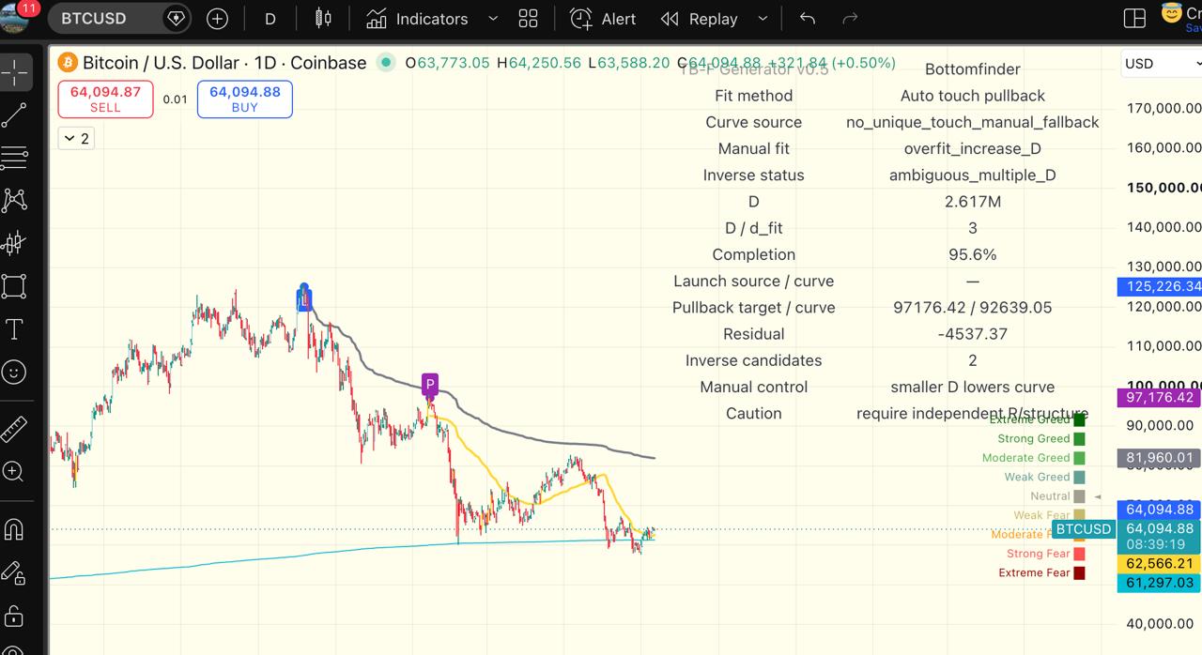
Task: Click the Extreme Greed dark green swatch
Action: [1079, 419]
